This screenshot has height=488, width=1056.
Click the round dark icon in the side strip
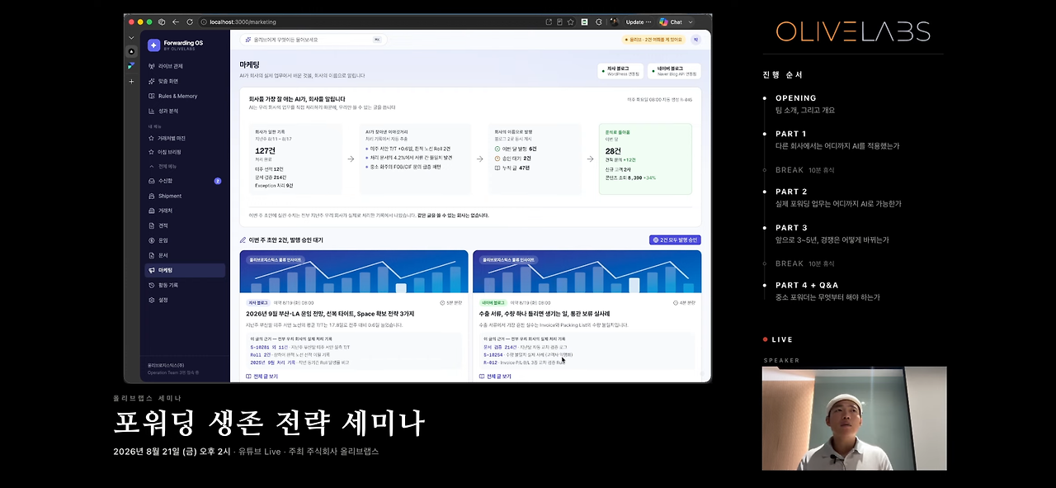pos(131,51)
